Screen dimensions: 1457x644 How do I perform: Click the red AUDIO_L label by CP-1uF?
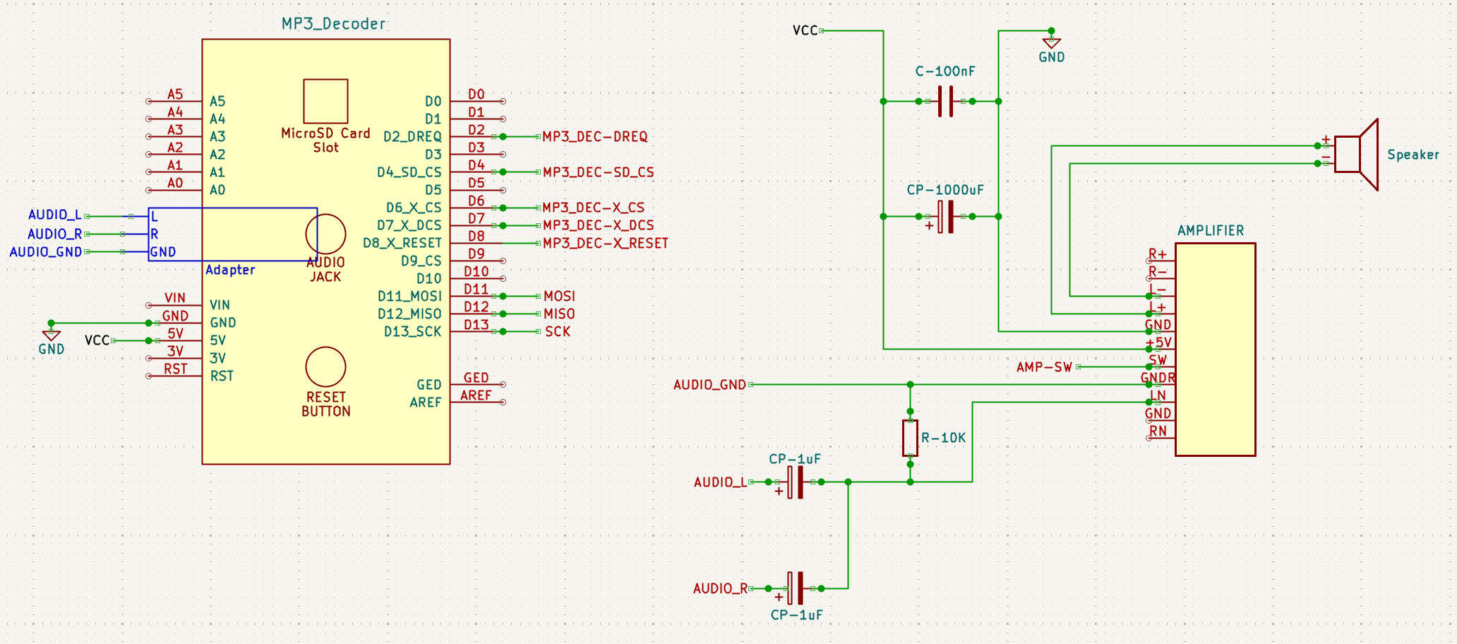[720, 482]
